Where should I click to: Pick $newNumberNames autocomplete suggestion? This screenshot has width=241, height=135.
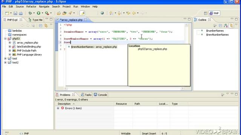(94, 47)
